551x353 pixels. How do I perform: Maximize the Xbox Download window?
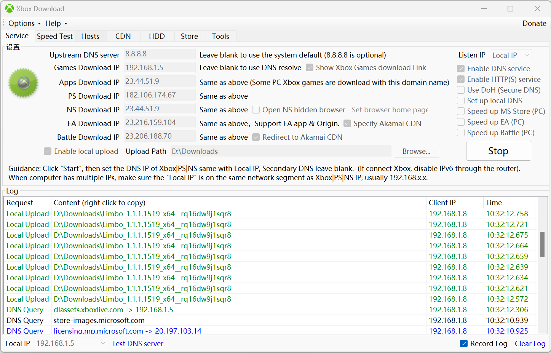point(510,8)
